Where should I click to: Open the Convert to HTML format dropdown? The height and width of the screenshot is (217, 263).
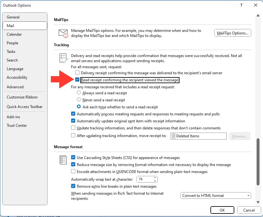coord(216,196)
